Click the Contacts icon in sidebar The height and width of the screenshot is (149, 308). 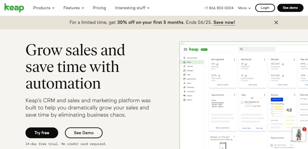(x=184, y=66)
